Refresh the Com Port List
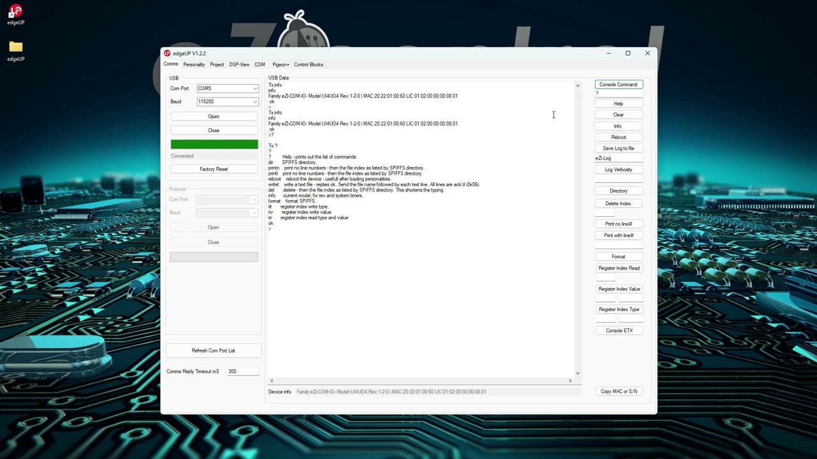 point(214,351)
